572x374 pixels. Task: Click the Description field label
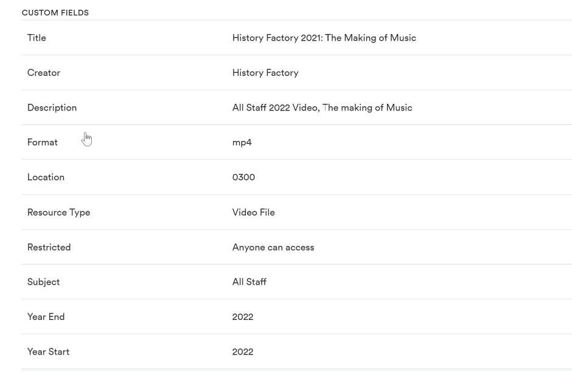[x=52, y=107]
